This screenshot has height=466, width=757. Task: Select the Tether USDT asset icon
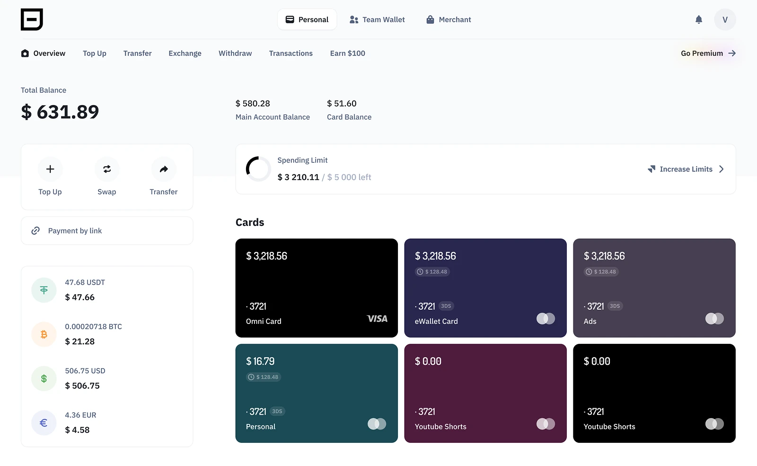tap(44, 290)
